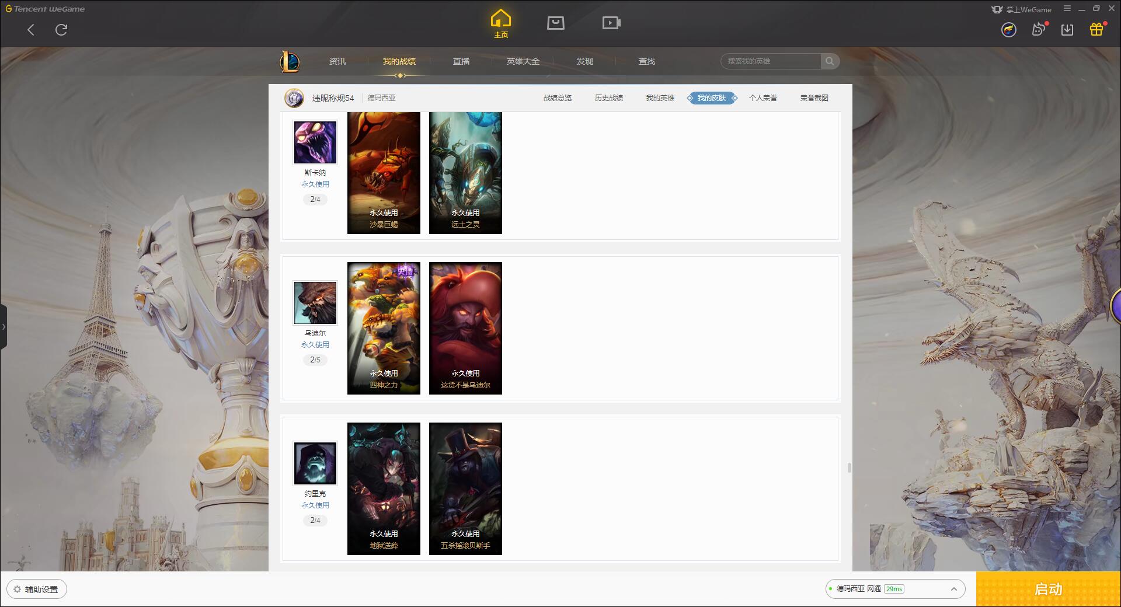Open the 主页 home icon
This screenshot has height=607, width=1121.
point(501,24)
